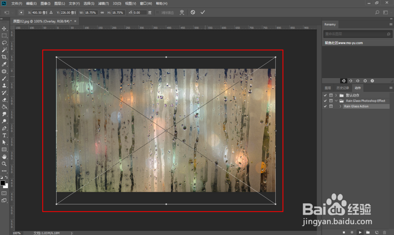The image size is (394, 235).
Task: Select the 动作 tab
Action: pos(358,88)
